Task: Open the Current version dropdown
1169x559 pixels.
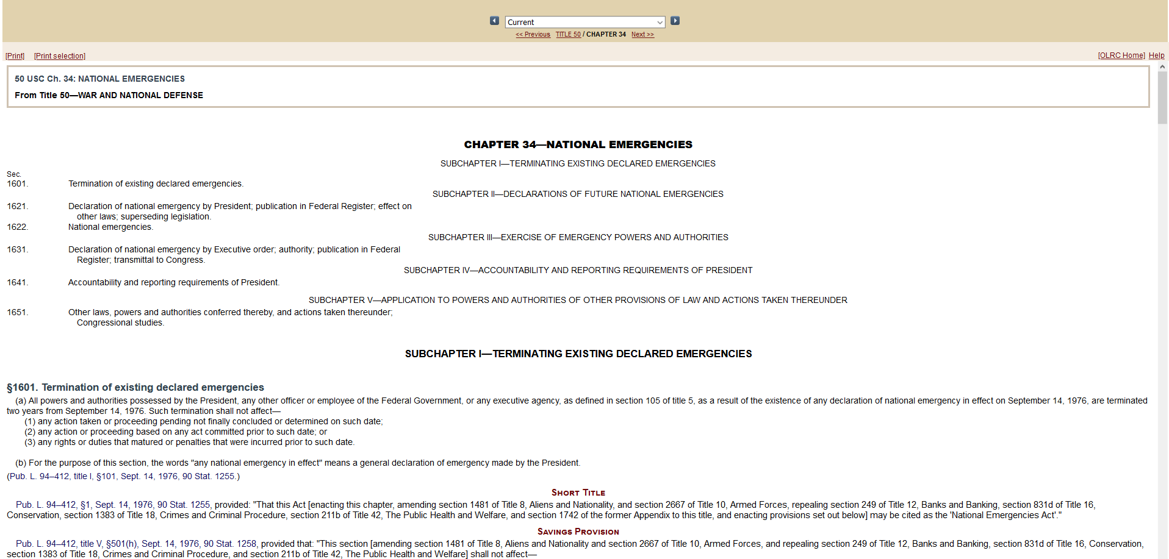Action: click(585, 22)
